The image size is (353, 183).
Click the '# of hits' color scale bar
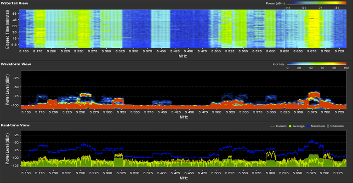click(317, 64)
